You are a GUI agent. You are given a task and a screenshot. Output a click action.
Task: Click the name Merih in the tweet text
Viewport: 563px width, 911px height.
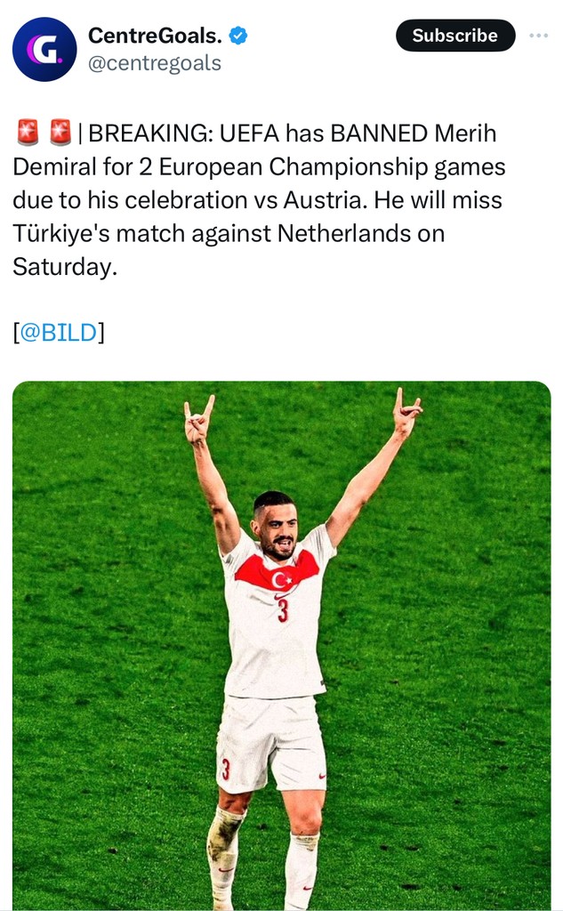[465, 133]
